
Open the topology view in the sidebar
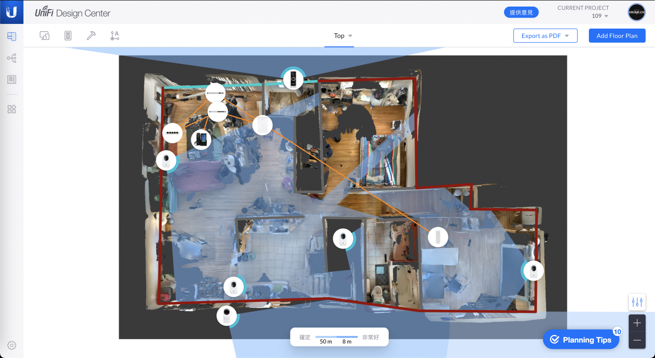tap(12, 58)
